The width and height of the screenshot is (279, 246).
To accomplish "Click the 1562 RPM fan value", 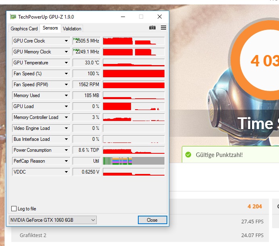I will [86, 85].
